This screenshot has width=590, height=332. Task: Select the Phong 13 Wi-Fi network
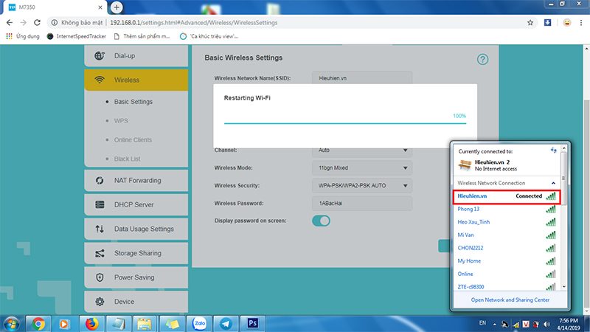click(x=468, y=209)
